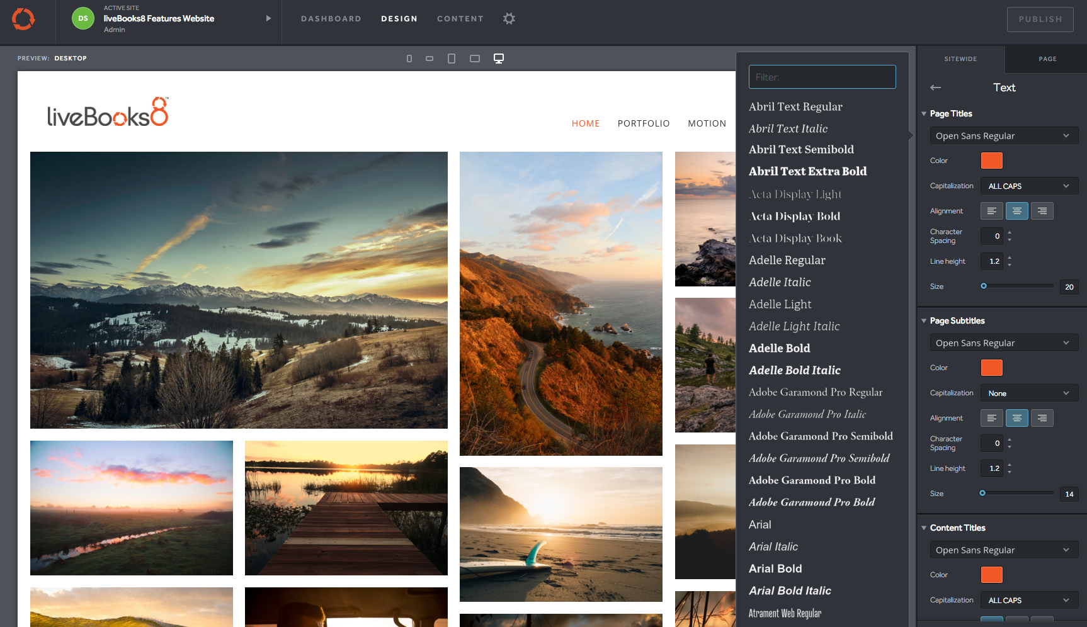Go back from Text panel

point(936,88)
